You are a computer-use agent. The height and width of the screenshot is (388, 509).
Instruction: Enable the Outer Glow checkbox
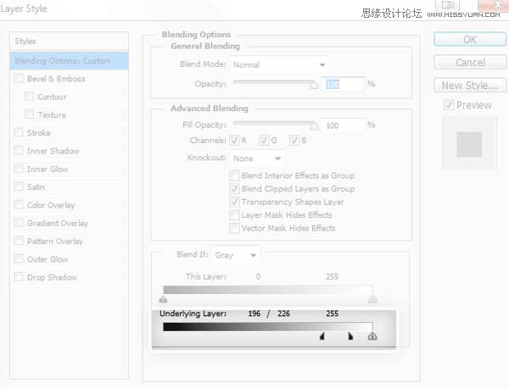[x=19, y=258]
